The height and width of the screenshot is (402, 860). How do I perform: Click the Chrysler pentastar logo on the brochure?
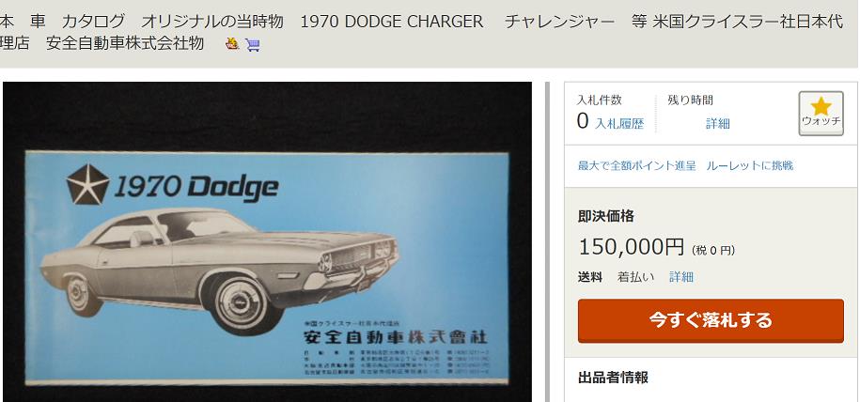pos(87,184)
